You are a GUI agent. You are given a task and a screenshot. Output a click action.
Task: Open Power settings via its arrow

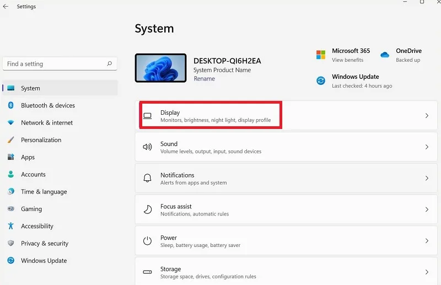(x=427, y=241)
